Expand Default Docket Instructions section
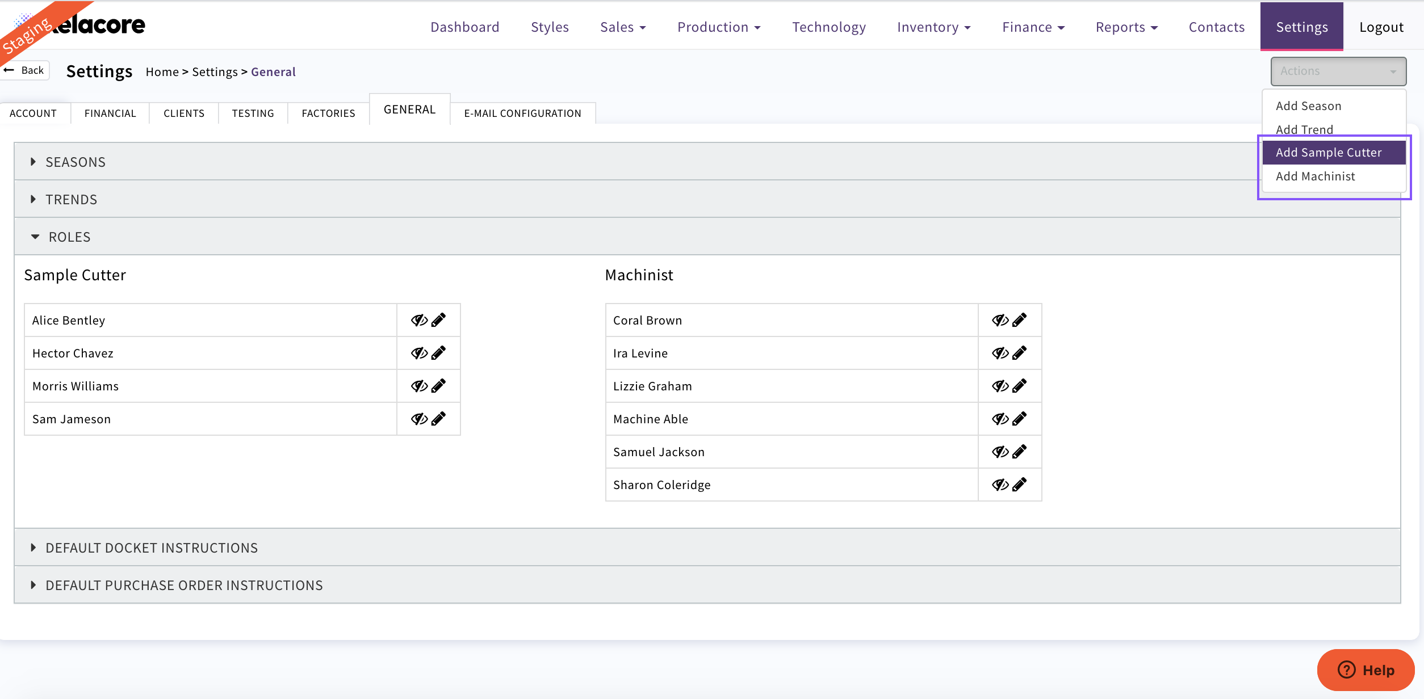This screenshot has width=1424, height=699. tap(152, 548)
